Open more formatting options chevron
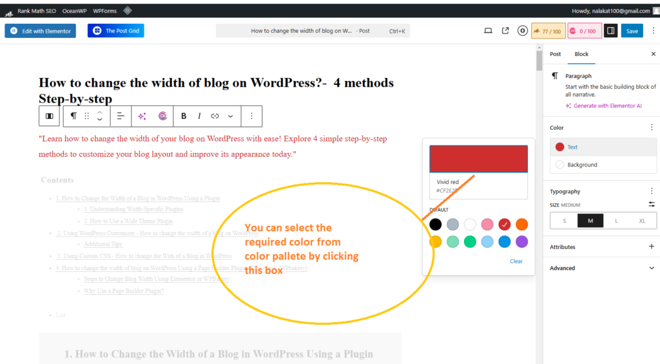This screenshot has width=660, height=364. pos(230,116)
